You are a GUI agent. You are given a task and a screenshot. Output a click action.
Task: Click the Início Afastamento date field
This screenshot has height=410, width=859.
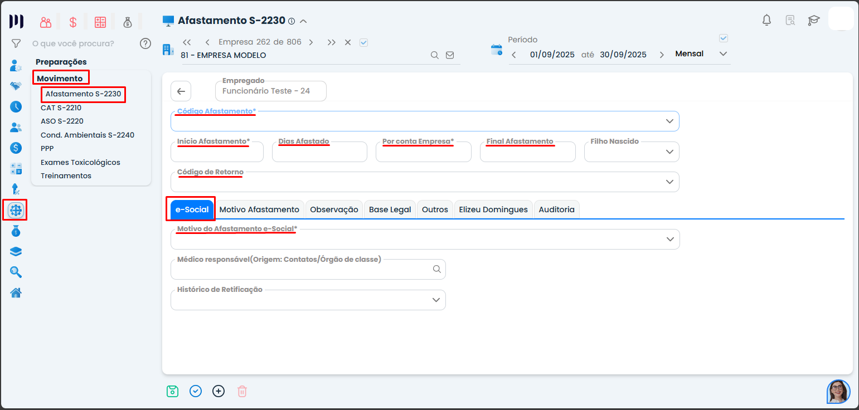pos(217,152)
